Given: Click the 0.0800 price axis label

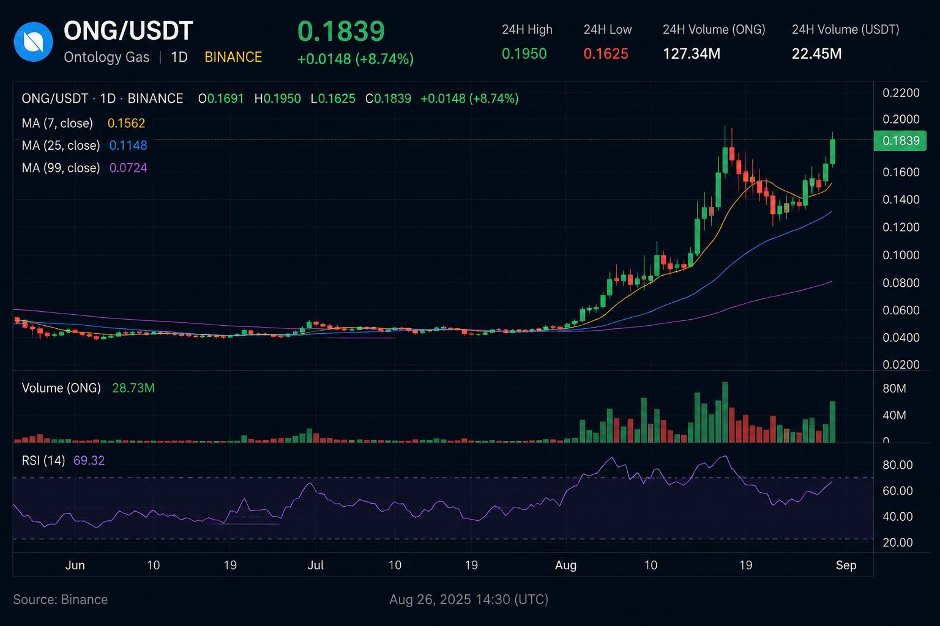Looking at the screenshot, I should [901, 283].
